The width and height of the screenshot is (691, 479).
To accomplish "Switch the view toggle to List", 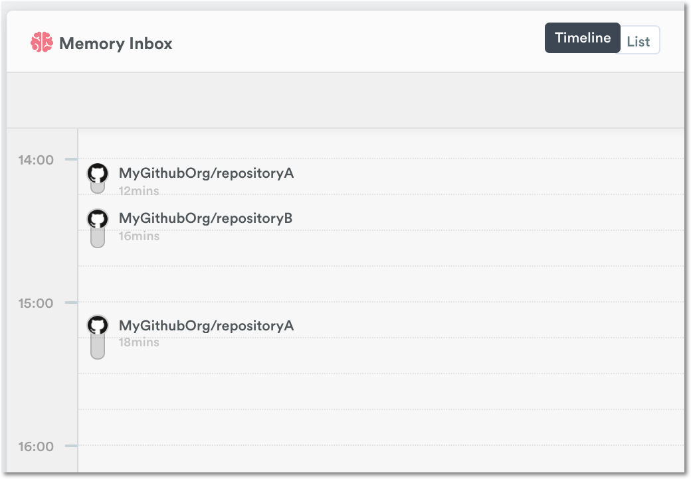I will click(x=639, y=40).
